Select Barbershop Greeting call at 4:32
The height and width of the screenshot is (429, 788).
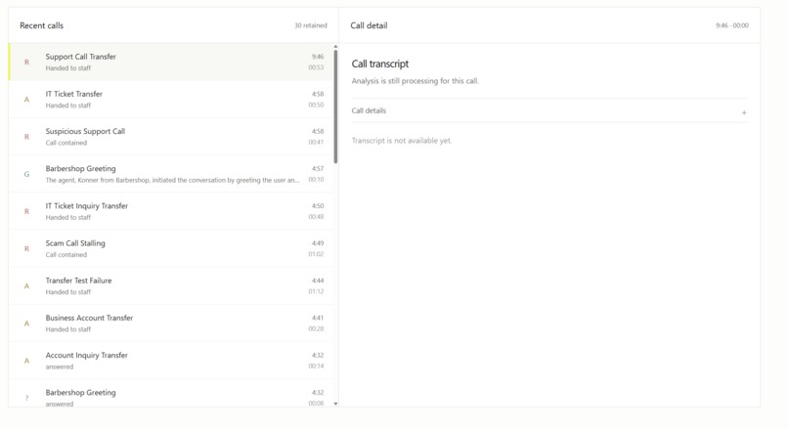(170, 394)
